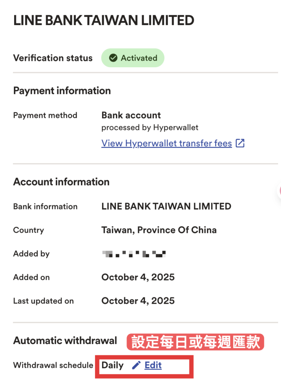
Task: Open the View Hyperwallet transfer fees link
Action: pos(167,143)
